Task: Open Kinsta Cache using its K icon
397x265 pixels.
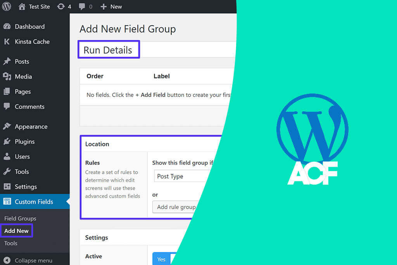Action: pos(8,42)
